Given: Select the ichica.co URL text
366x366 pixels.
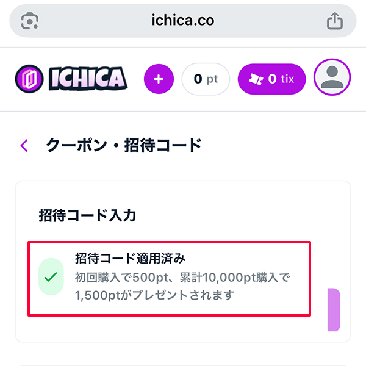Looking at the screenshot, I should coord(182,21).
